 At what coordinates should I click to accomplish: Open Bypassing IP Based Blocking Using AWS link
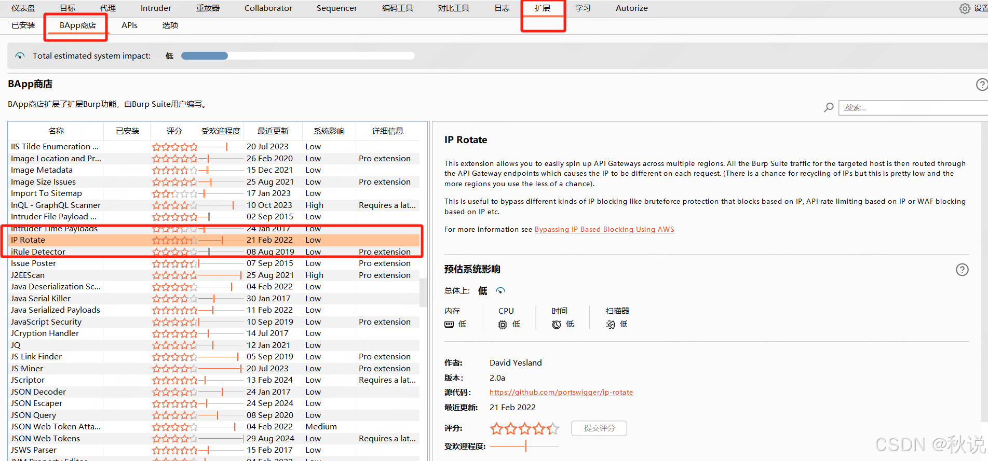click(x=604, y=229)
